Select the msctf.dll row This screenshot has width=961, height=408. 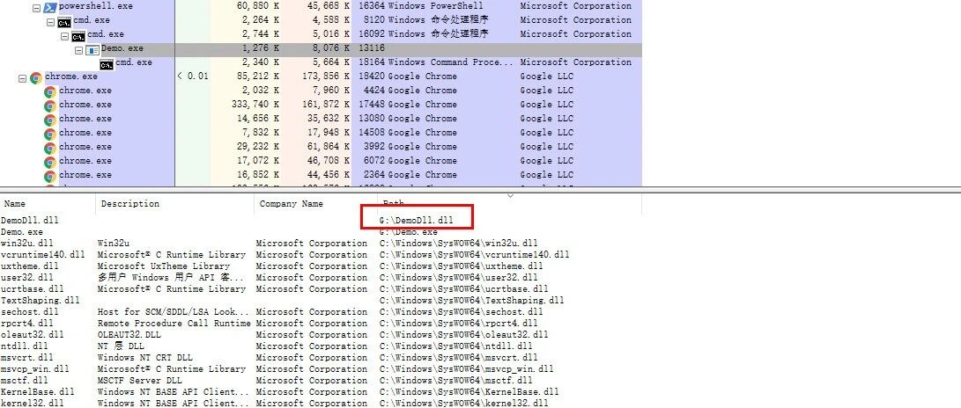[321, 381]
